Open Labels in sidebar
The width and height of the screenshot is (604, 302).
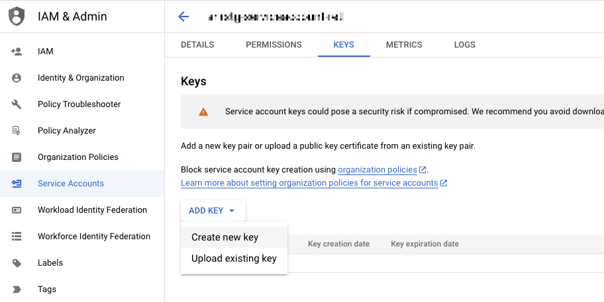click(82, 263)
